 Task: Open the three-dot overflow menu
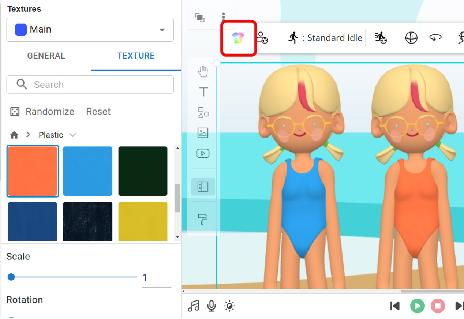[223, 16]
